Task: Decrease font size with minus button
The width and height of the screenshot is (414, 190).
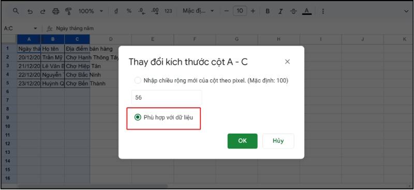Action: 226,11
